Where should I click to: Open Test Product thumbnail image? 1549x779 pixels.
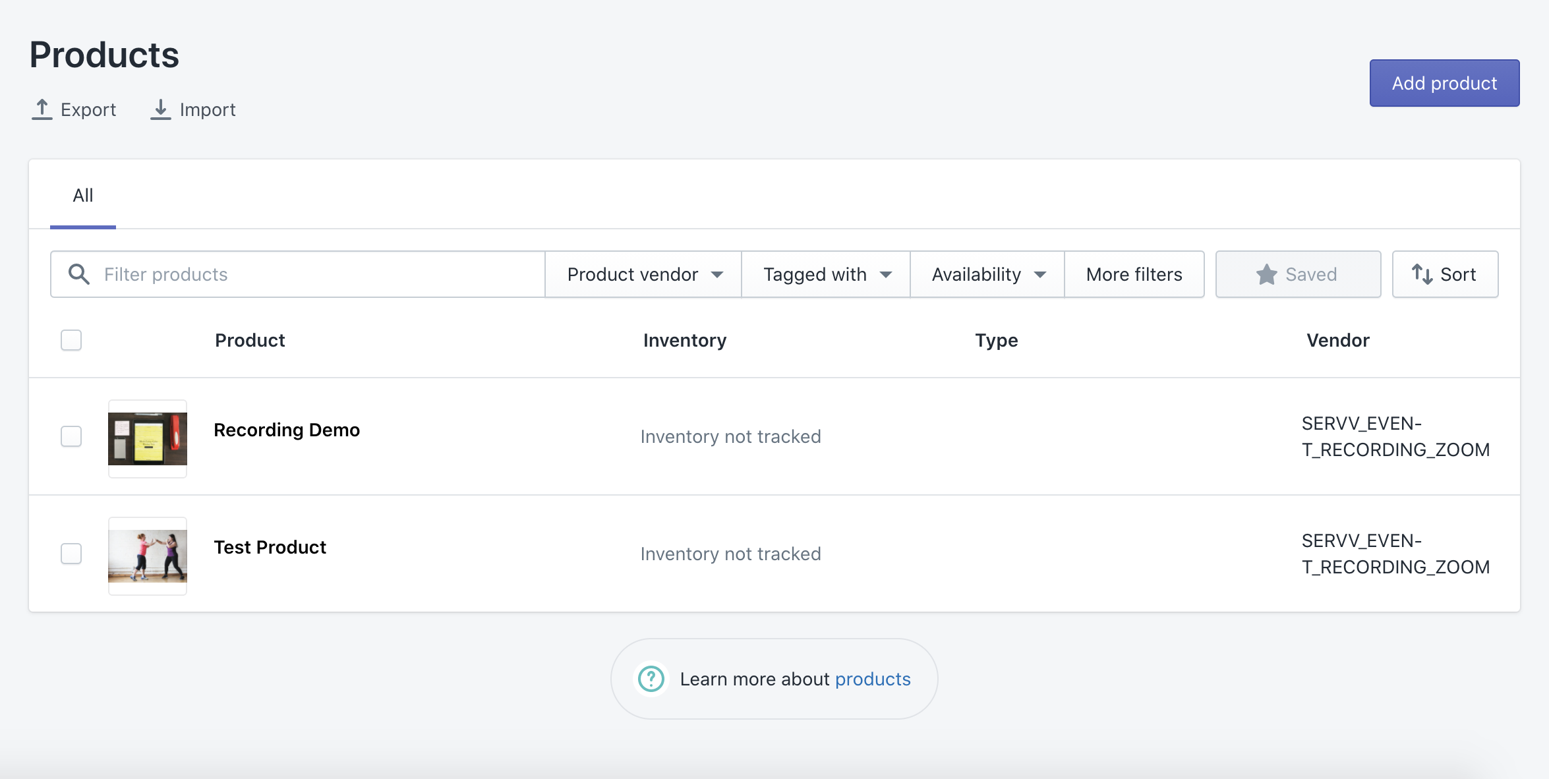[x=148, y=556]
